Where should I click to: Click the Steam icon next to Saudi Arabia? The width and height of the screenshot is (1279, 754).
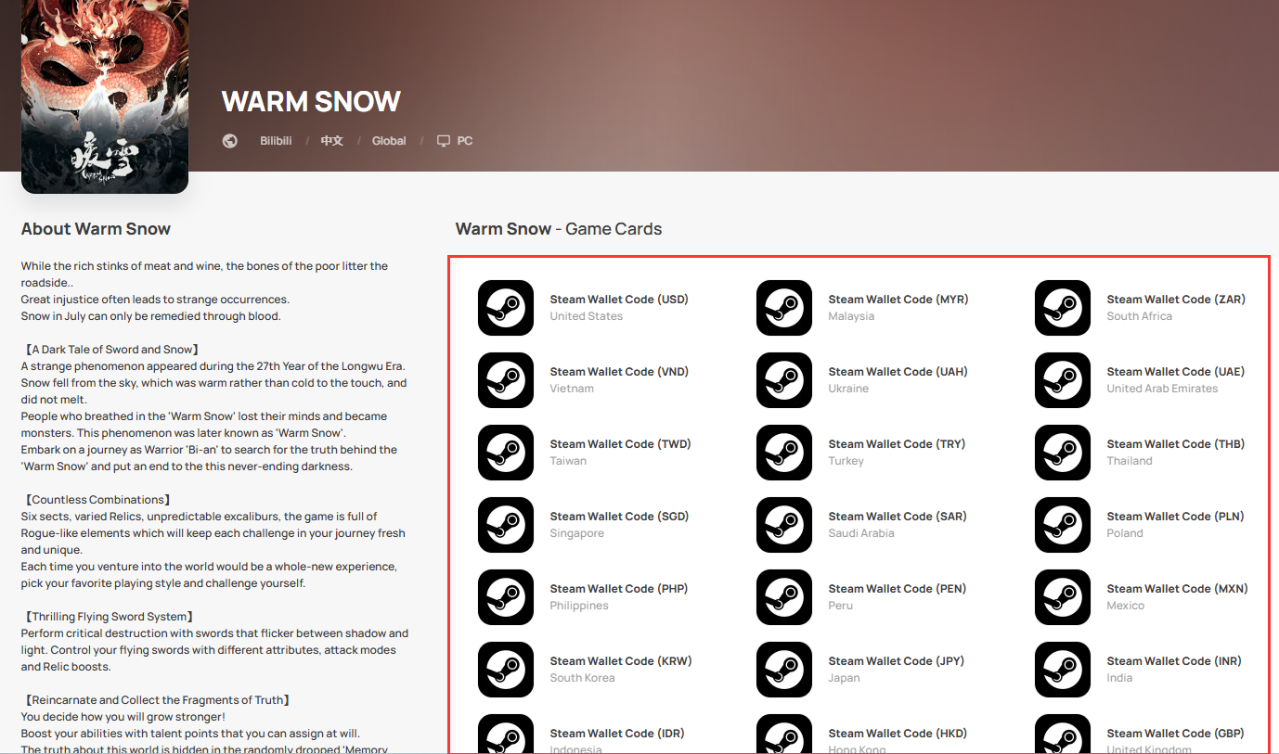(x=784, y=525)
